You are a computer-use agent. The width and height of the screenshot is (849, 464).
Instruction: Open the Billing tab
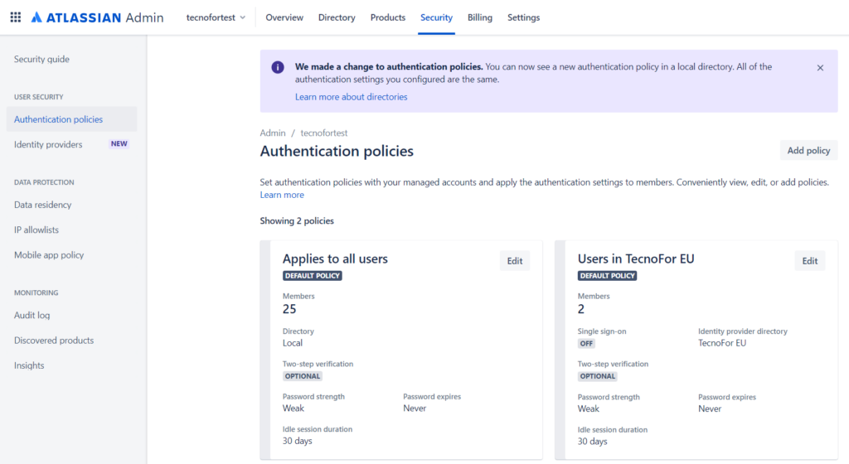tap(480, 17)
